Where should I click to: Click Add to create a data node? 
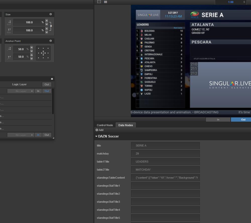pyautogui.click(x=99, y=130)
